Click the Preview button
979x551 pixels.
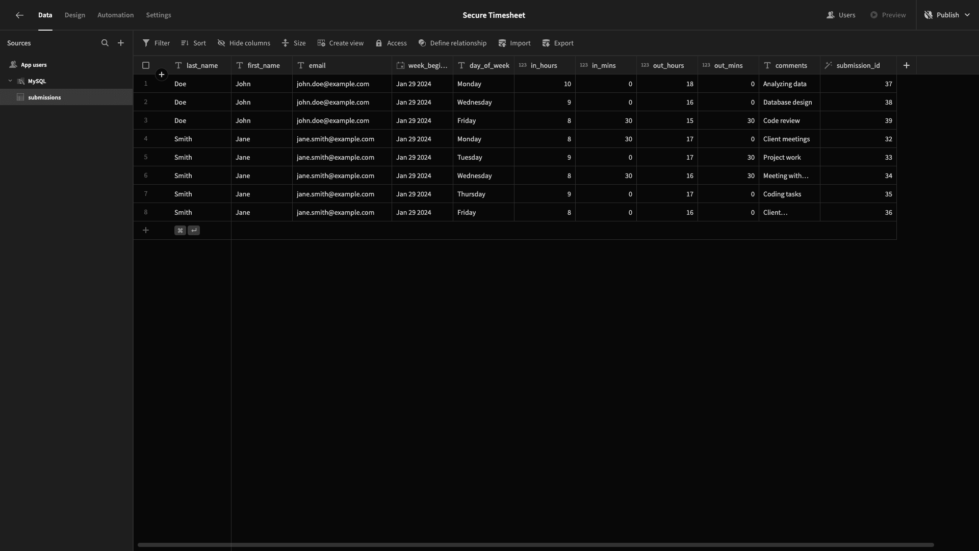[888, 15]
